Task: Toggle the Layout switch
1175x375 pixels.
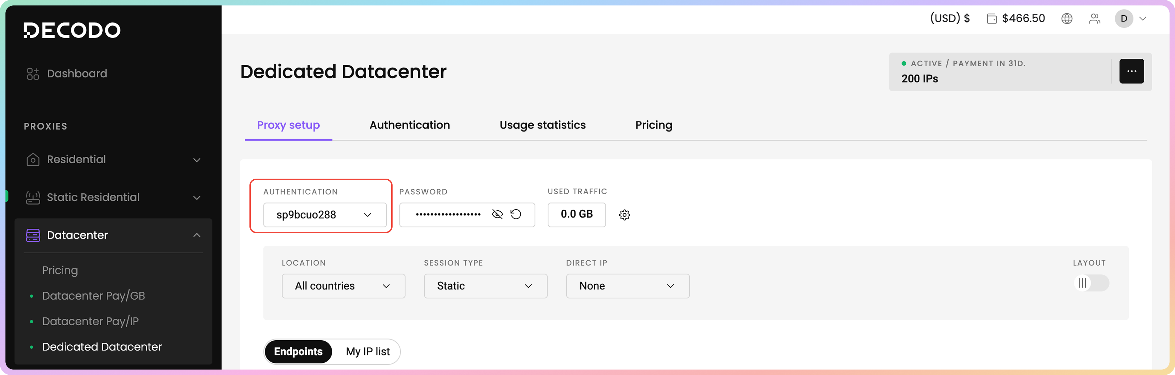Action: (x=1091, y=283)
